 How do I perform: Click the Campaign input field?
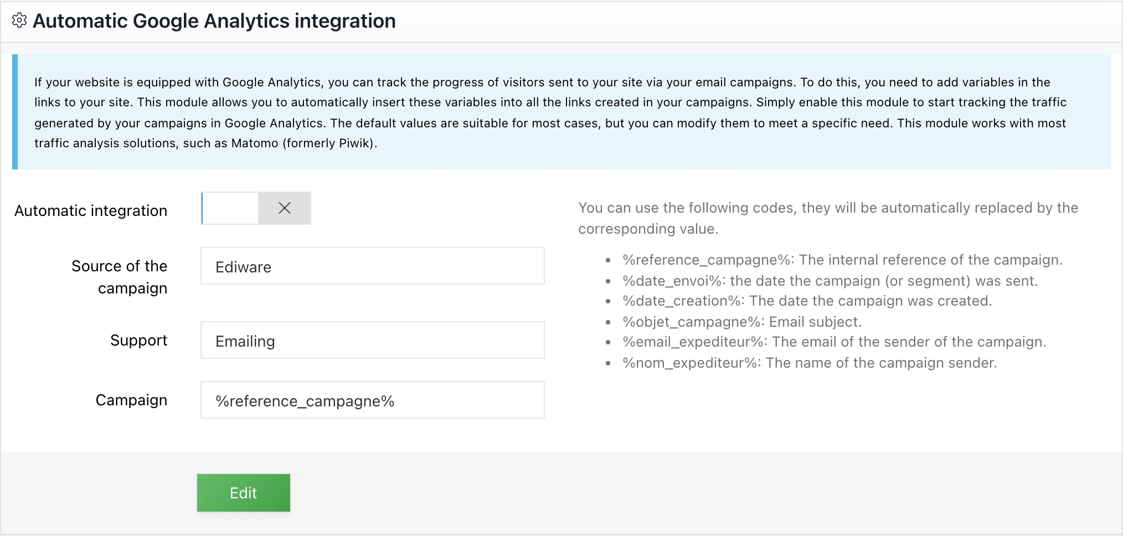(x=372, y=400)
